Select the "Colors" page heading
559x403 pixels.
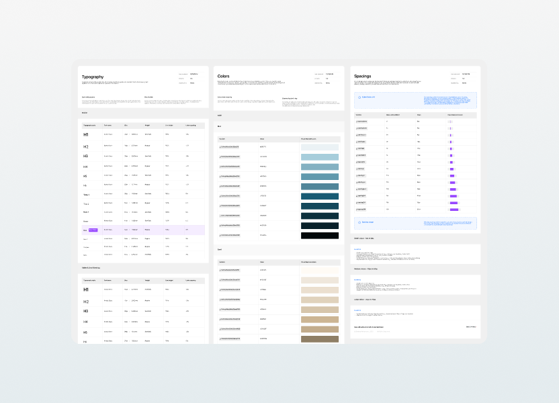224,77
